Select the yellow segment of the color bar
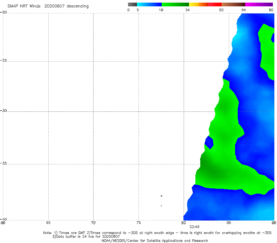 coord(194,4)
